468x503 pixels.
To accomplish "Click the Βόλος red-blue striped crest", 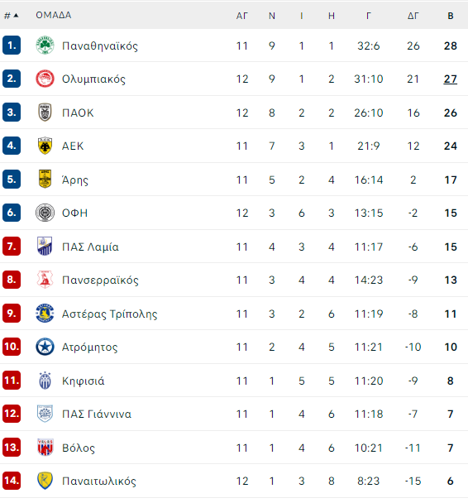I will tap(45, 448).
